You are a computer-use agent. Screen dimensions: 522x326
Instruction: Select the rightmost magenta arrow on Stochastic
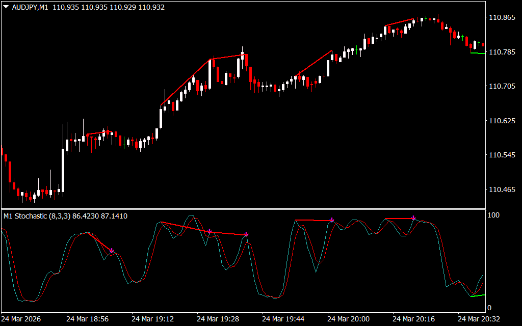[413, 218]
